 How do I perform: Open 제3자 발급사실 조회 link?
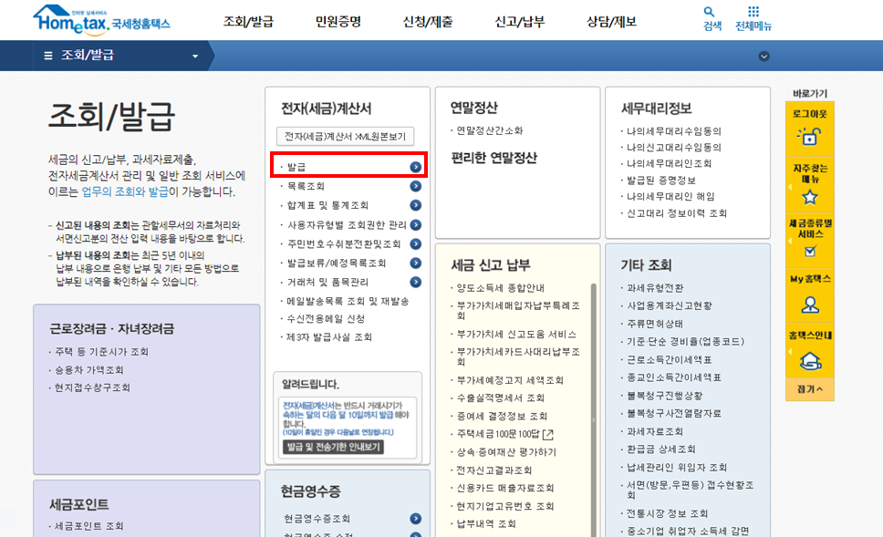pyautogui.click(x=329, y=337)
